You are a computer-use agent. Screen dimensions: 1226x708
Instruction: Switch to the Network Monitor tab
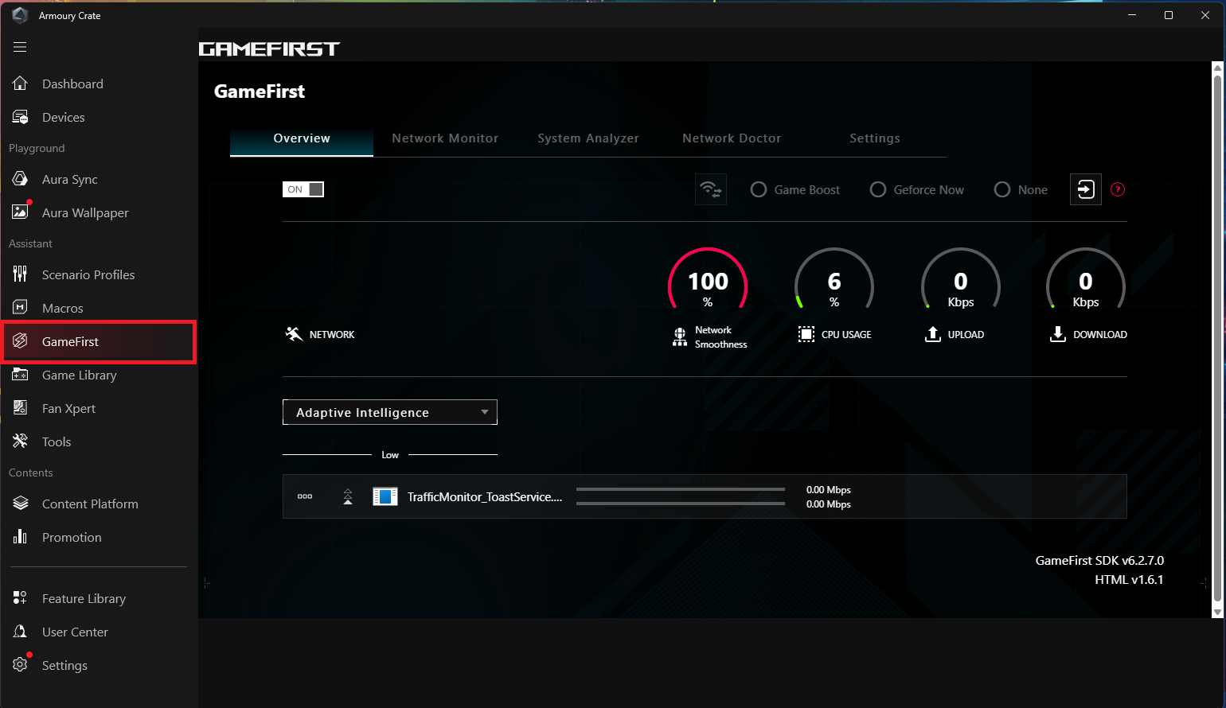click(x=445, y=138)
